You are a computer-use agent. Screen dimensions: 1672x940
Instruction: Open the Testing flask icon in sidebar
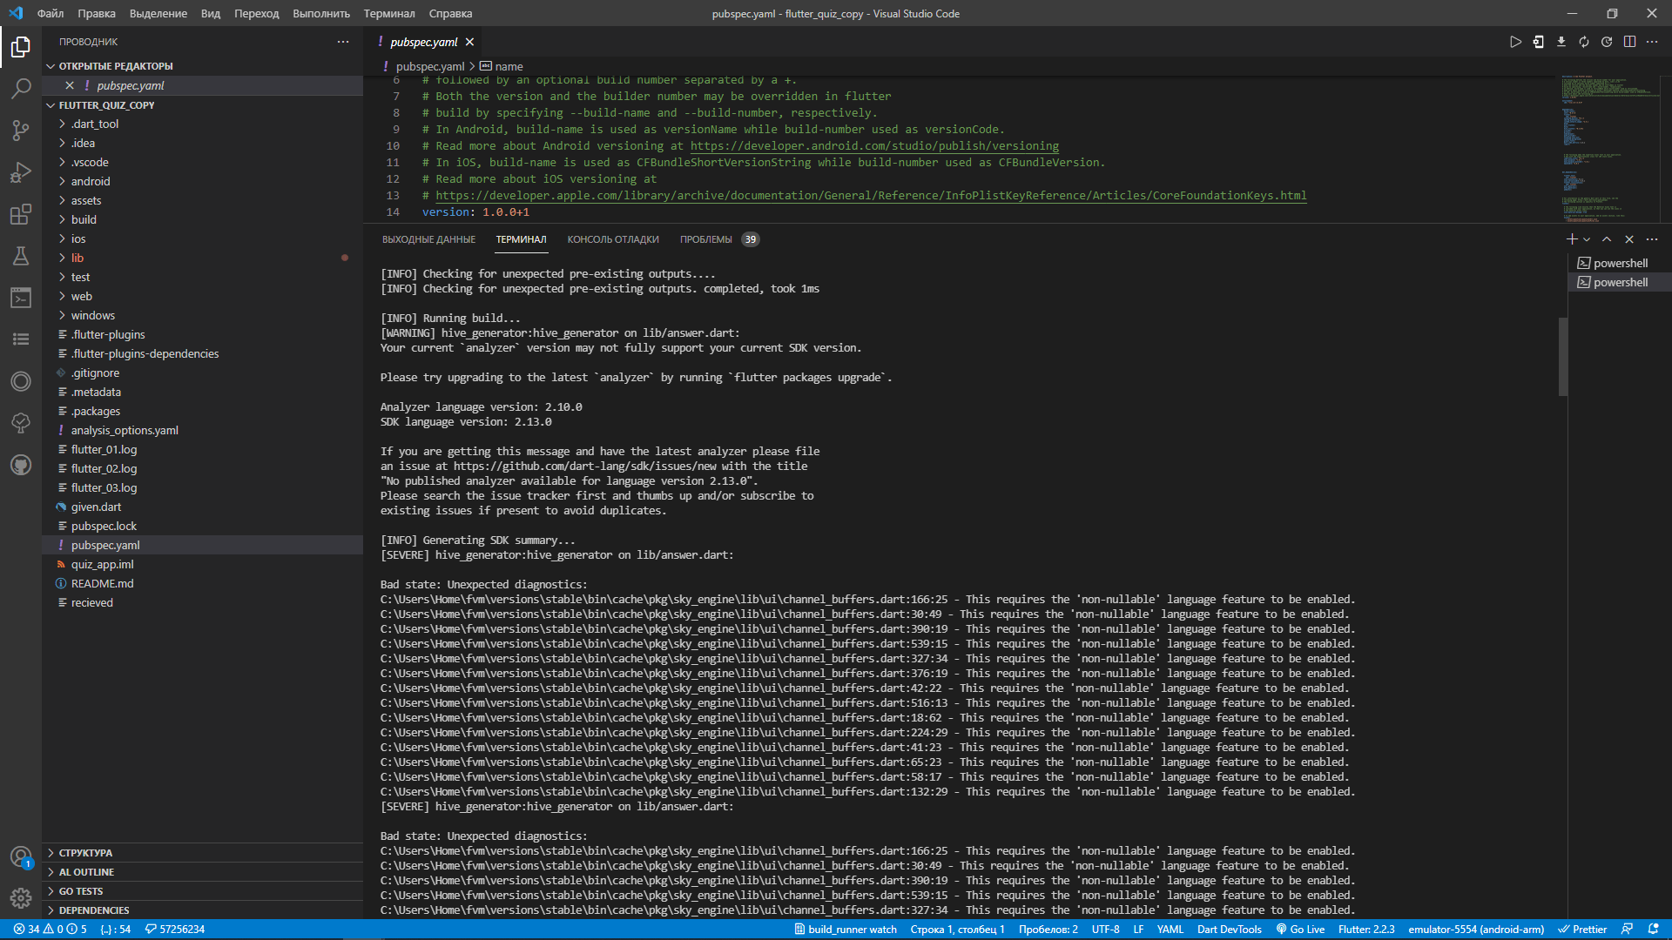click(21, 256)
